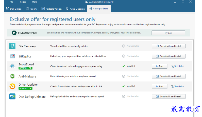Click the Driver Updater product name
Viewport: 202px width, 117px height.
click(28, 85)
